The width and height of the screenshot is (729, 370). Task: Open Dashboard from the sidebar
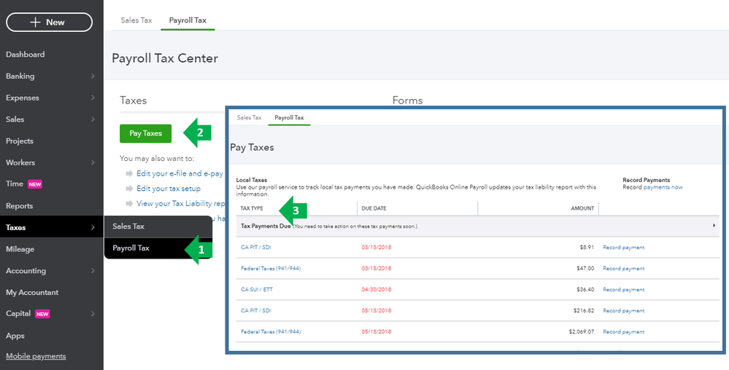25,55
